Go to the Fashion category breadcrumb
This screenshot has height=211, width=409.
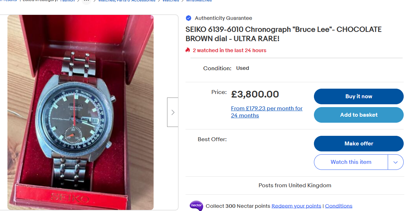click(x=67, y=1)
